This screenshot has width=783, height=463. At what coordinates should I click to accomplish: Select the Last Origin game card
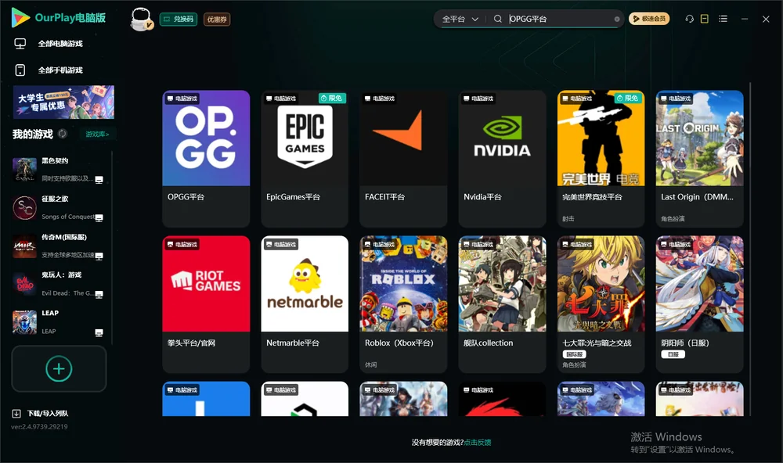(699, 159)
